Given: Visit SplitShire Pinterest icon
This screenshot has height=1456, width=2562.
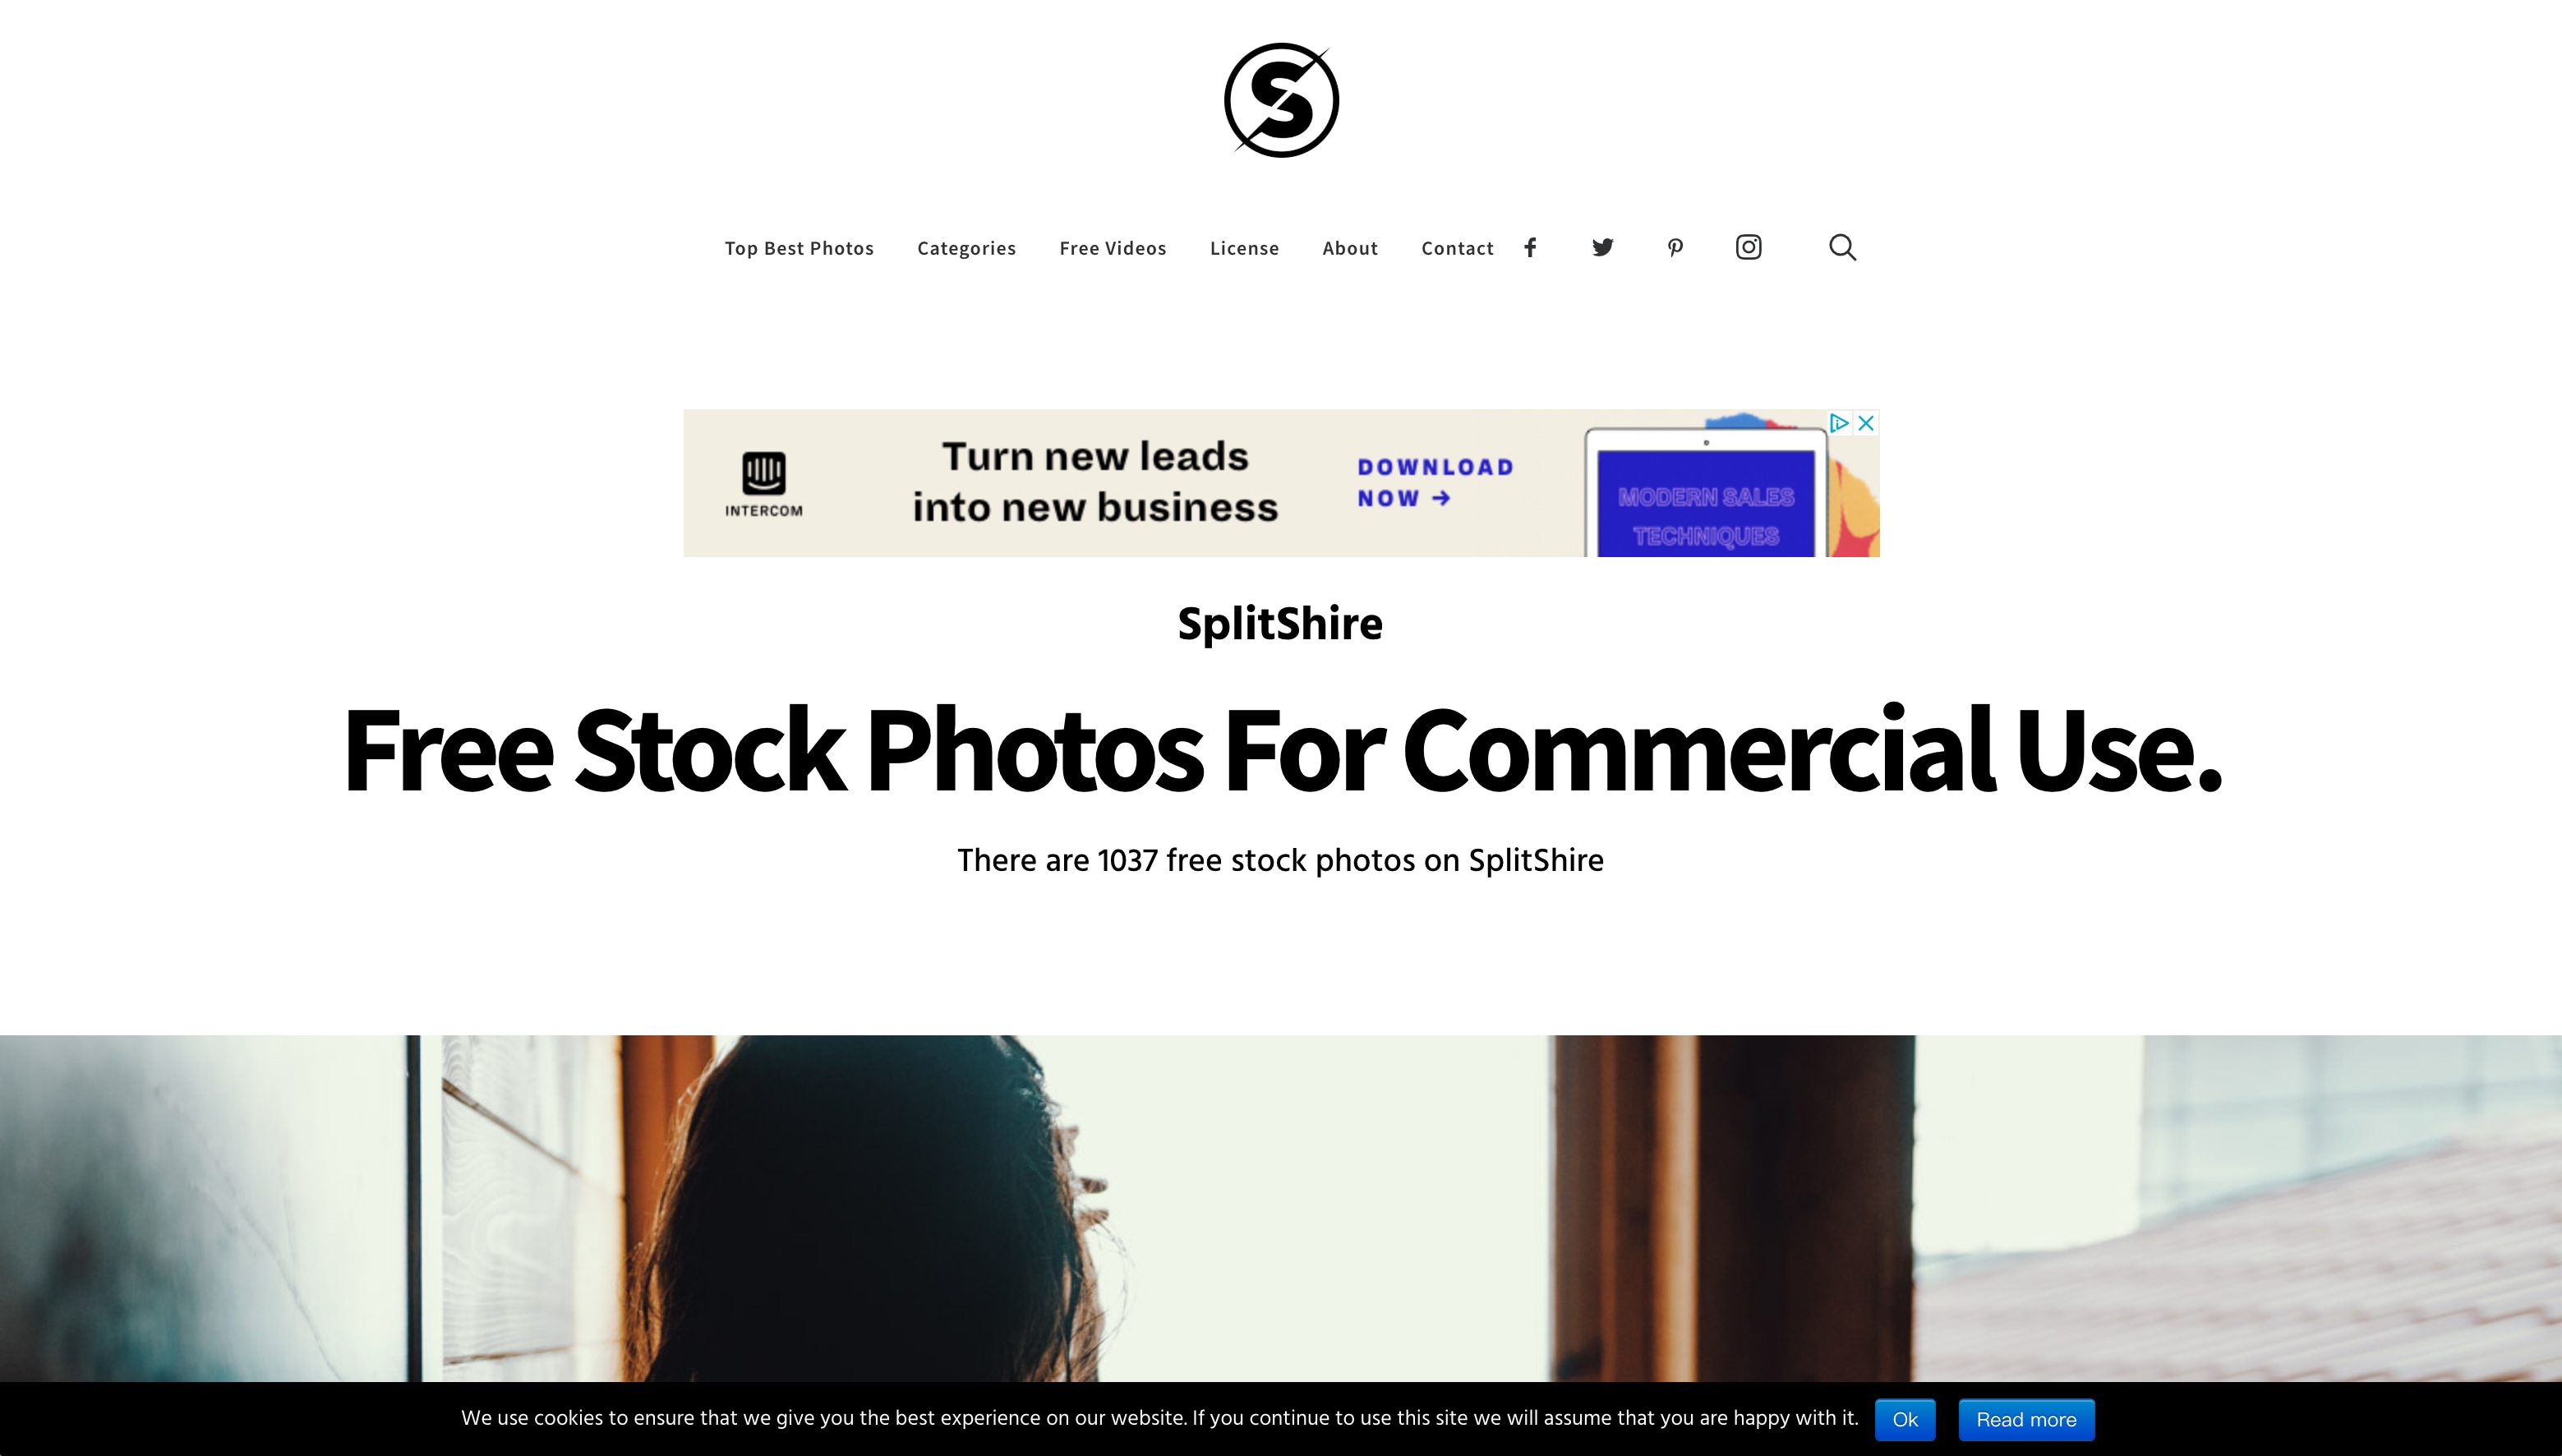Looking at the screenshot, I should click(1675, 247).
